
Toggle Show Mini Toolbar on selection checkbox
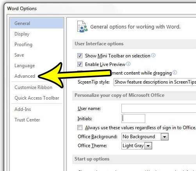(80, 56)
